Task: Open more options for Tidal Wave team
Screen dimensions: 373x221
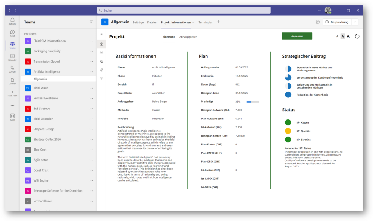Action: tap(91, 88)
